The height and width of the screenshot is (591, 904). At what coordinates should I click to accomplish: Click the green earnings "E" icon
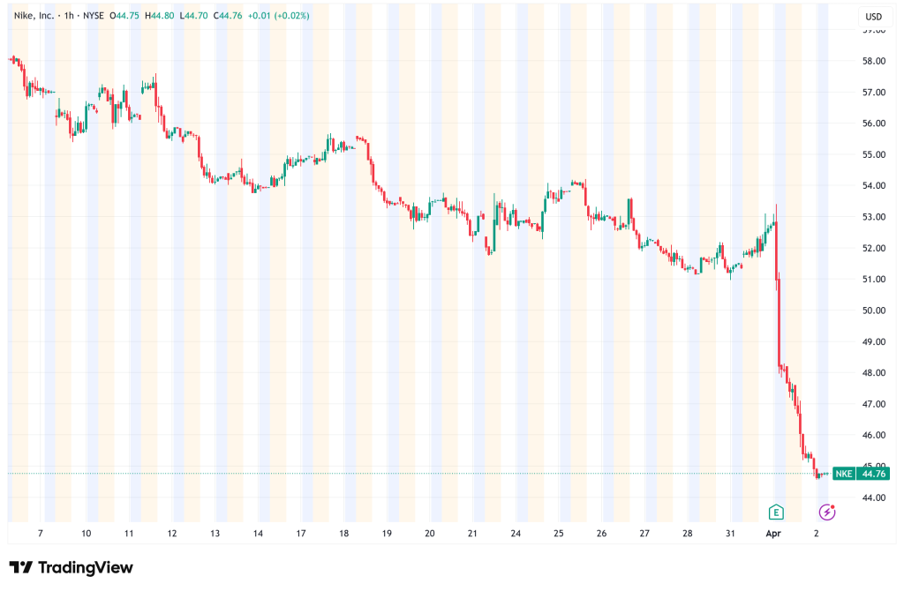pyautogui.click(x=776, y=512)
